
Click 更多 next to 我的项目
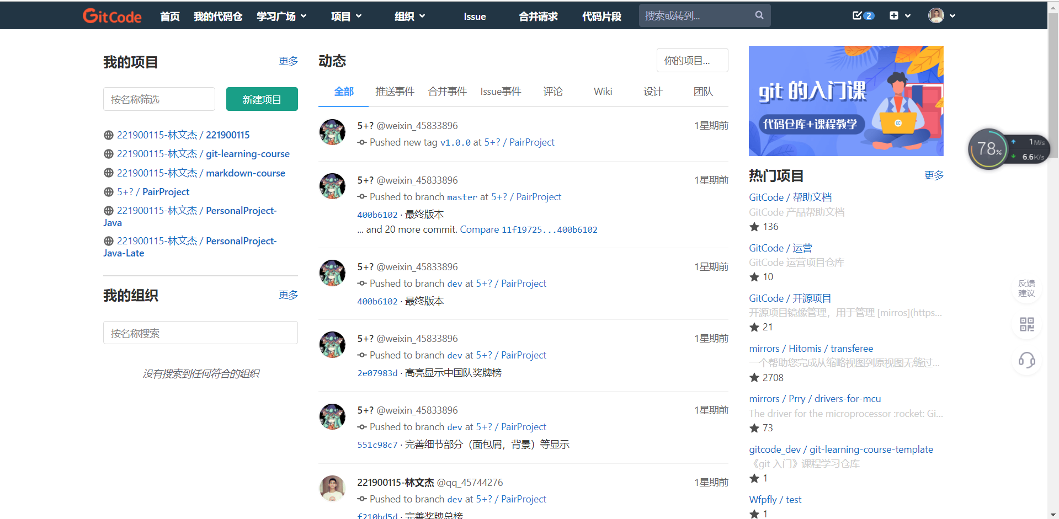point(288,61)
